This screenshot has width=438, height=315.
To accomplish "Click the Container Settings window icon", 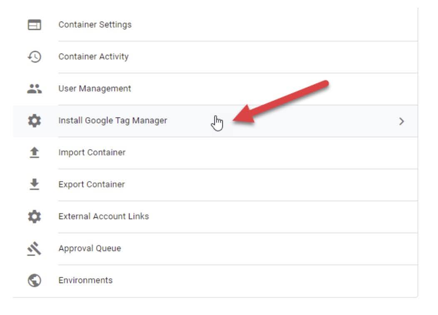I will click(35, 25).
